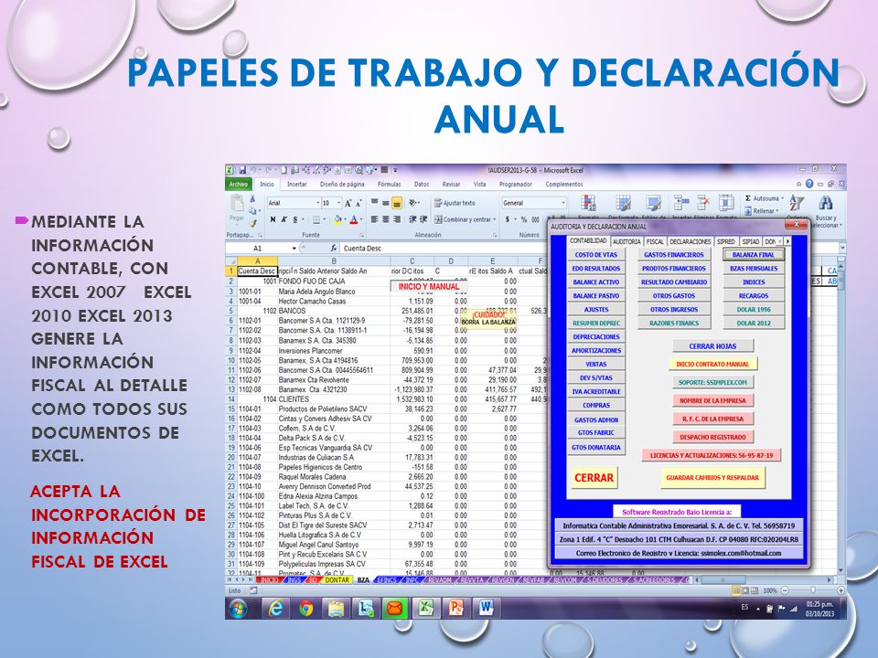
Task: Click the cell styles icon
Action: pos(652,204)
